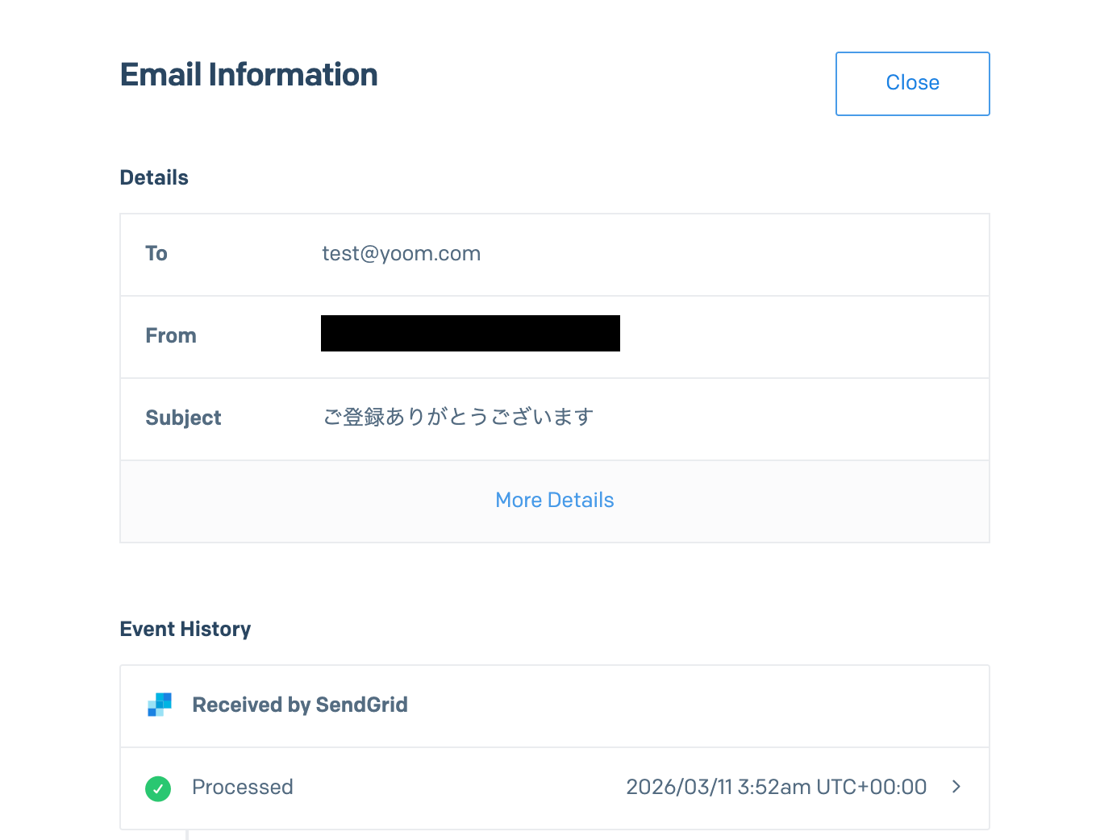
Task: Click the To field label
Action: [x=156, y=254]
